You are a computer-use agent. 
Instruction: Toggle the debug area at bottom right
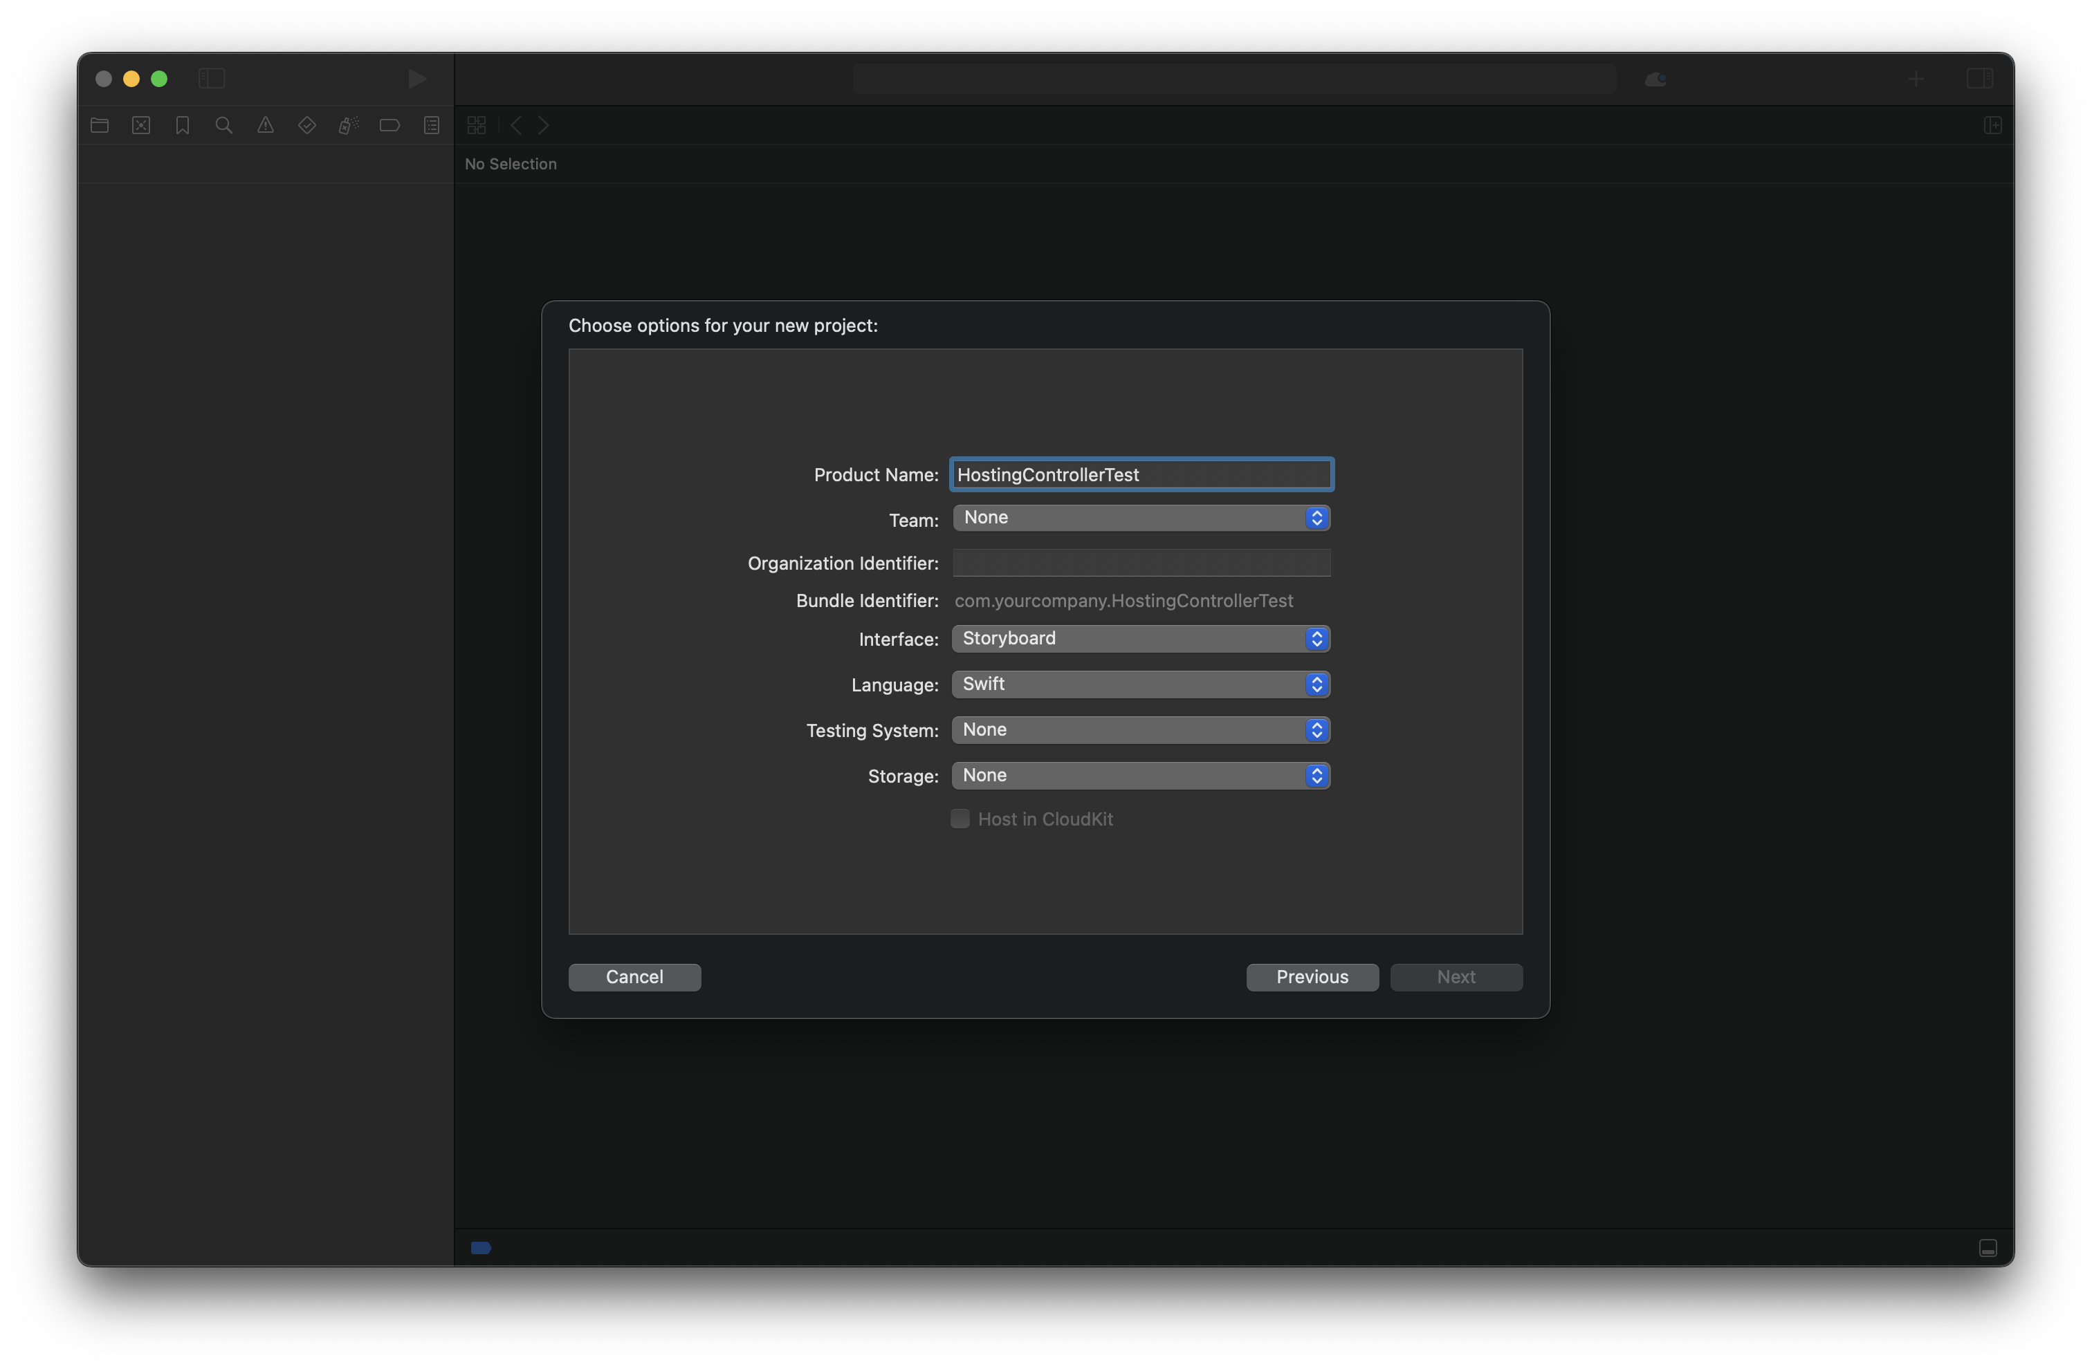pos(1988,1249)
